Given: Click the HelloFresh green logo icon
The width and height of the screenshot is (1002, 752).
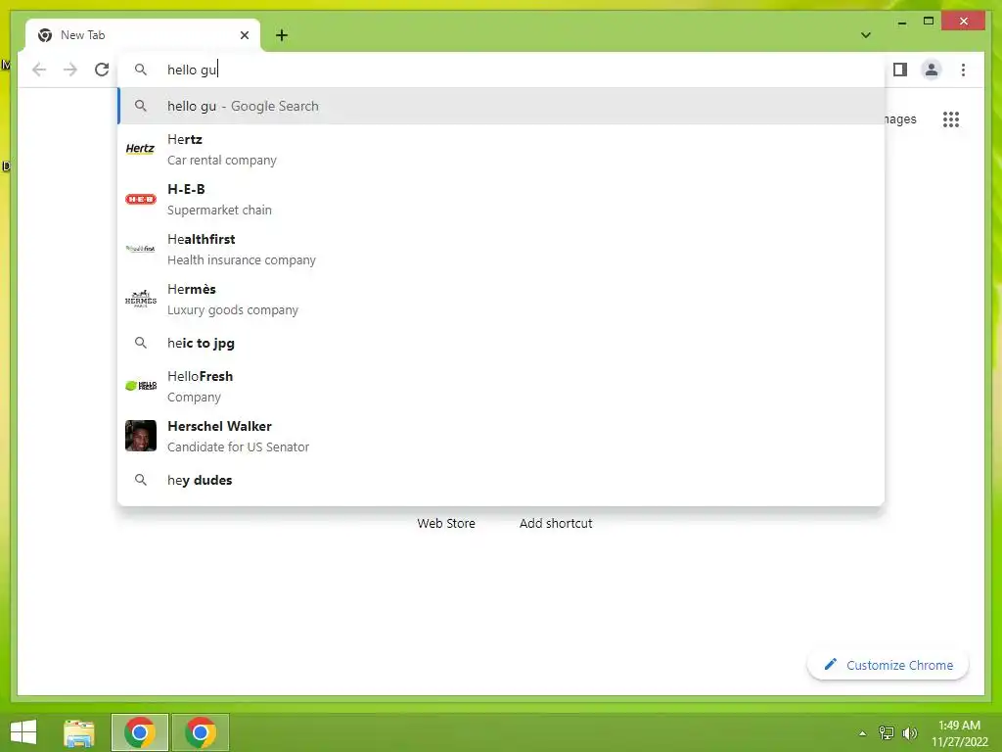Looking at the screenshot, I should coord(141,386).
